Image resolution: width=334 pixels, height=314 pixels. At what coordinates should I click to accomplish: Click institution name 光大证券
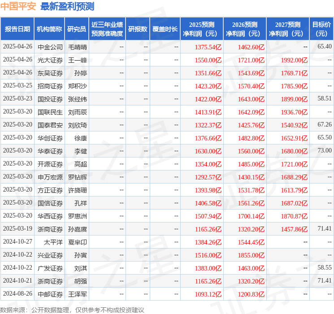(x=50, y=60)
